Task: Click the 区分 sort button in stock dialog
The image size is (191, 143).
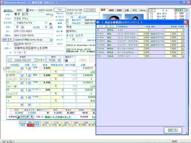Action: click(112, 26)
